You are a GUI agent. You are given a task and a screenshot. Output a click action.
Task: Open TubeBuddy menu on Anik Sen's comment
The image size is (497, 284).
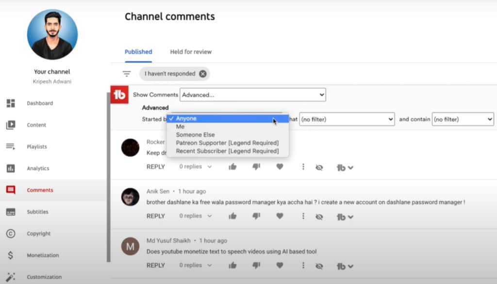click(x=345, y=217)
